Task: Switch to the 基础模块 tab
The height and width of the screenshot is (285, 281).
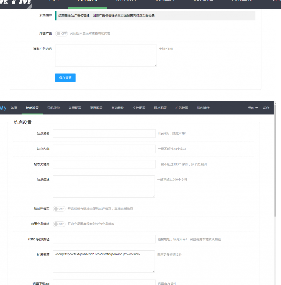Action: tap(118, 108)
